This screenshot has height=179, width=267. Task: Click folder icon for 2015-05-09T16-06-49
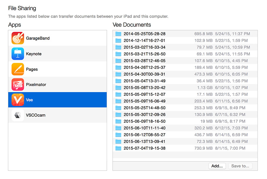118,101
